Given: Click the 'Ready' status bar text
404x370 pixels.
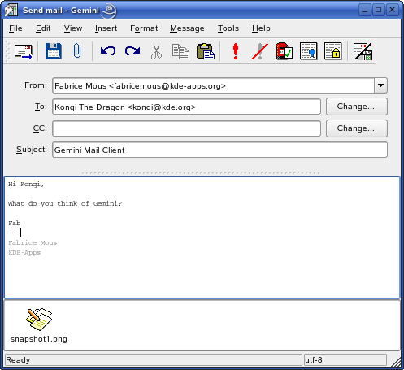Looking at the screenshot, I should pyautogui.click(x=18, y=360).
